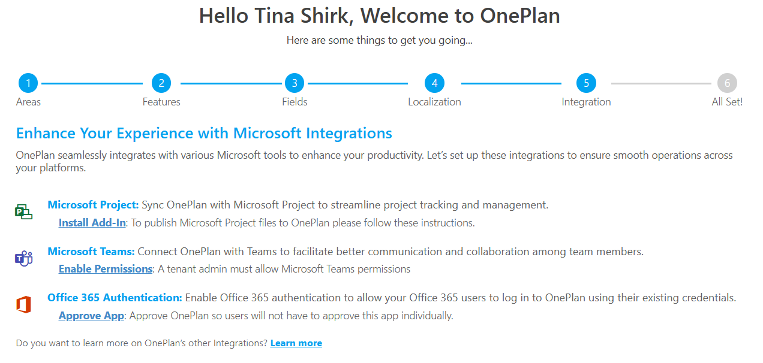Open the Enable Permissions link

click(x=106, y=269)
